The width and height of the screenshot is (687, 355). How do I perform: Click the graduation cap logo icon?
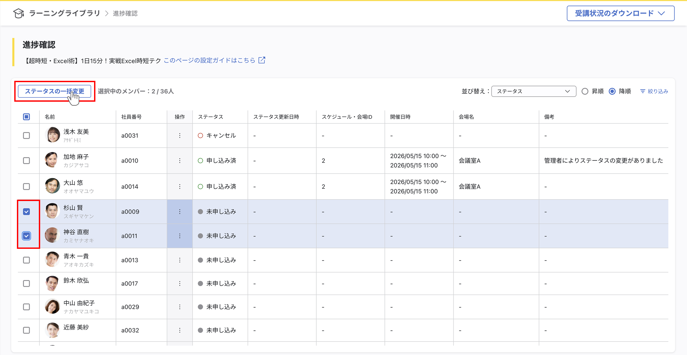tap(18, 13)
